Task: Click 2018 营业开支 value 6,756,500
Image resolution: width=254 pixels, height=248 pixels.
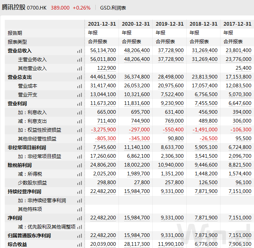Action: tap(206, 94)
